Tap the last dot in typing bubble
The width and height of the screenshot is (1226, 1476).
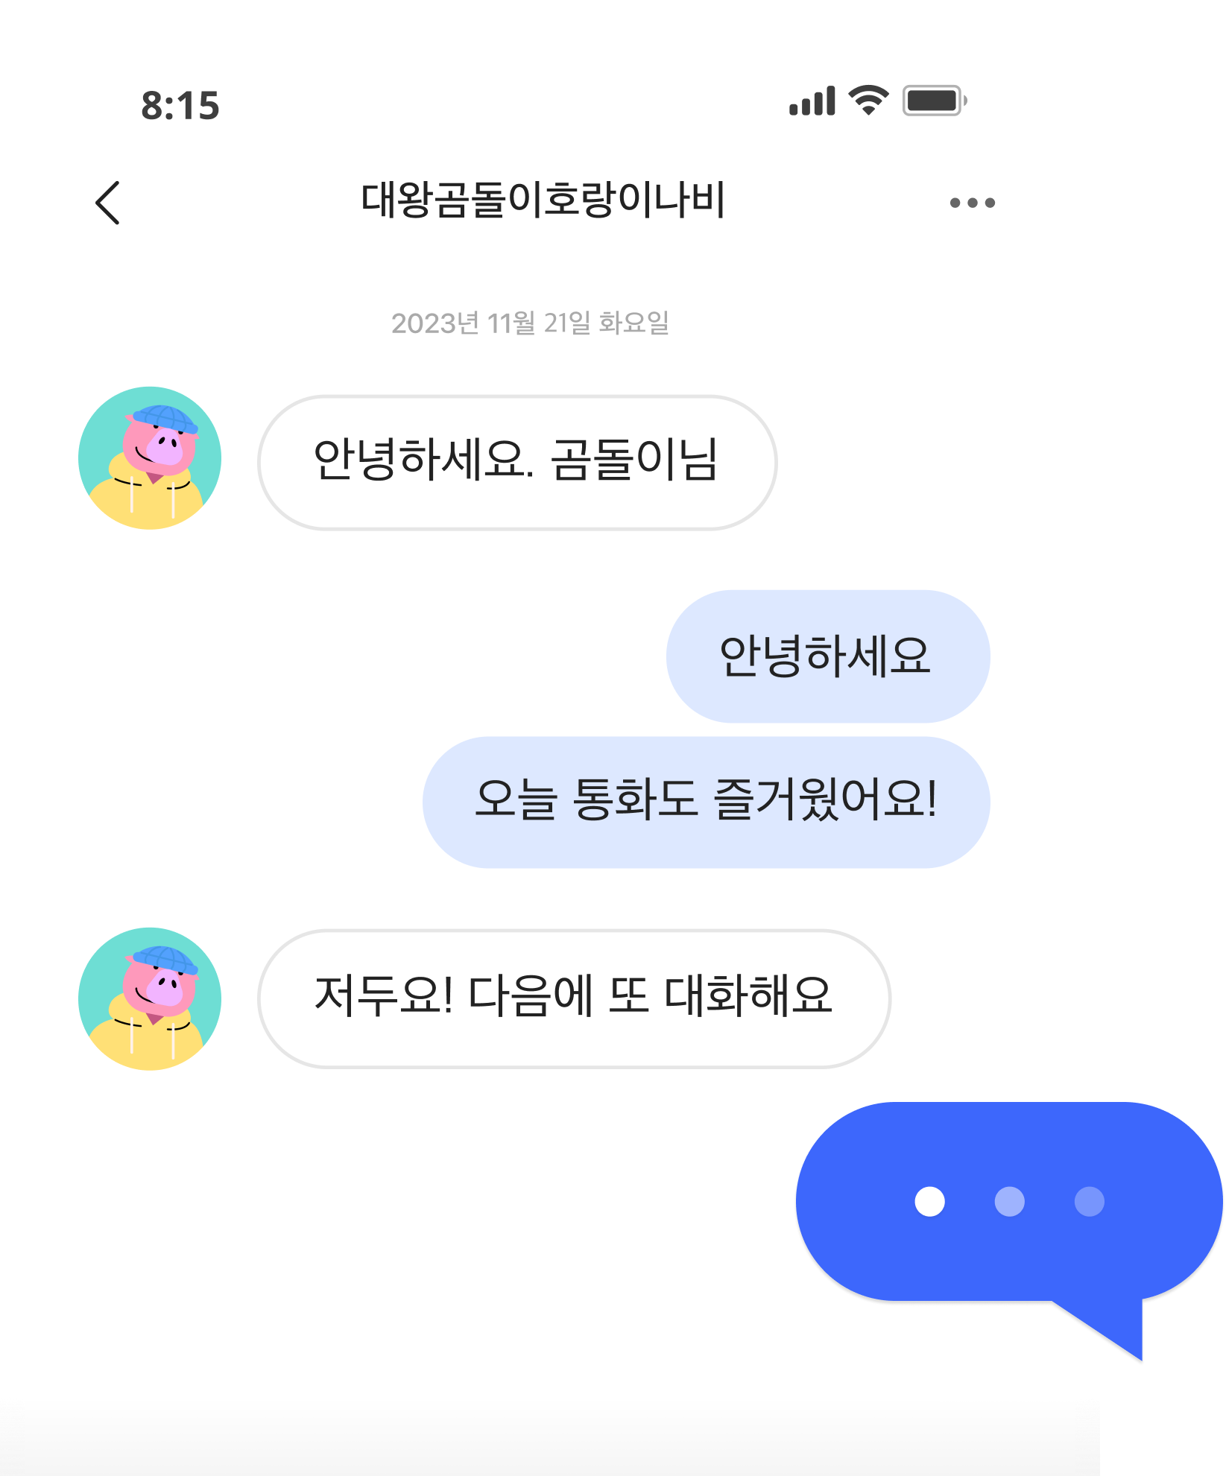point(1089,1201)
